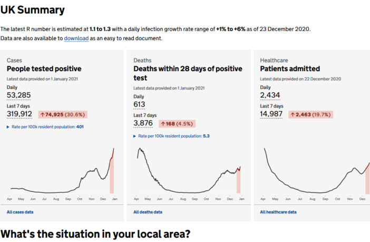This screenshot has height=242, width=370.
Task: Click the up arrow in the 74,925 cases badge
Action: [x=43, y=114]
